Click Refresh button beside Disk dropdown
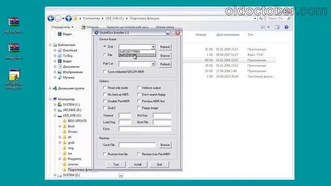Image resolution: width=331 pixels, height=186 pixels. coord(165,47)
